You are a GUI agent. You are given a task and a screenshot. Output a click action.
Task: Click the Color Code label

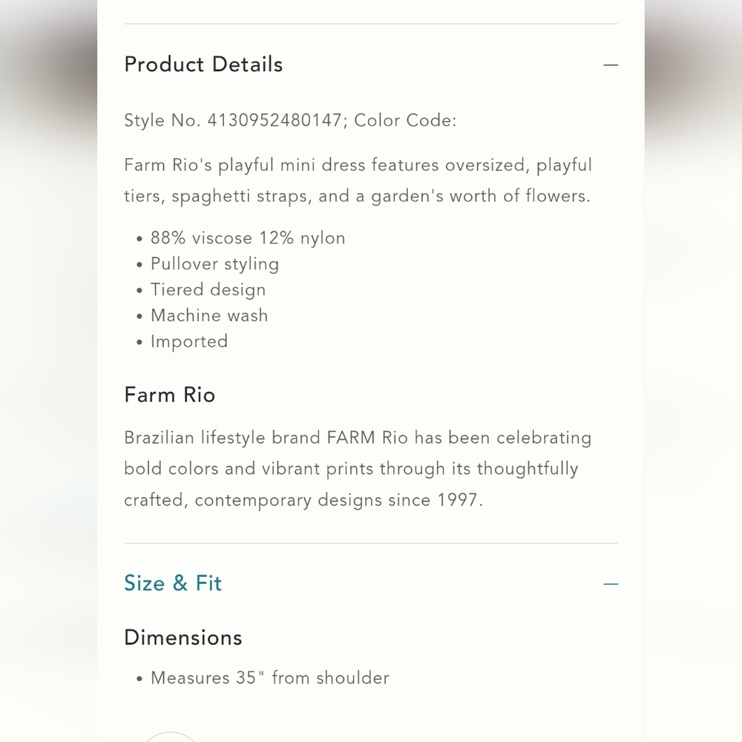405,120
